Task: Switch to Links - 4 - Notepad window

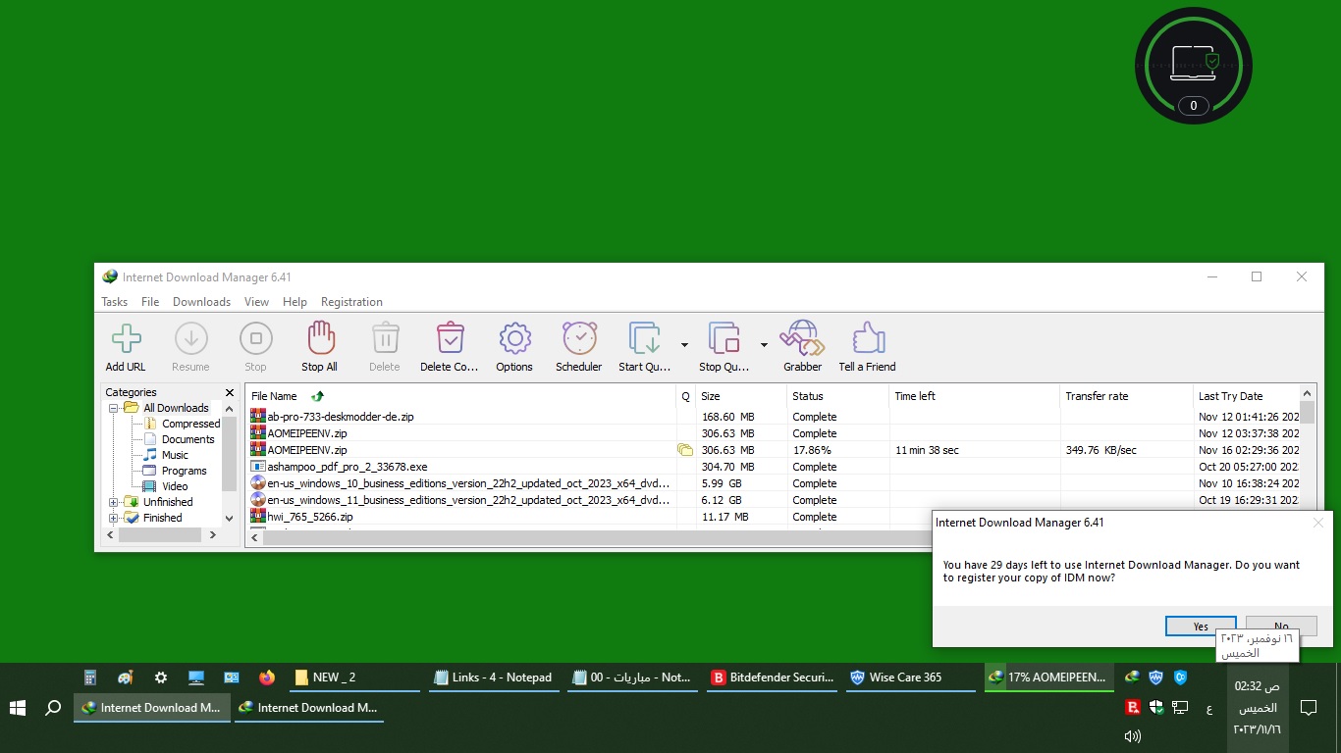Action: [x=495, y=678]
